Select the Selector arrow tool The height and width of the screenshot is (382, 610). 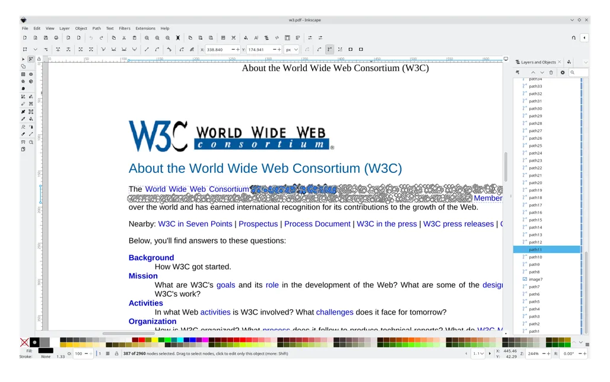point(24,59)
